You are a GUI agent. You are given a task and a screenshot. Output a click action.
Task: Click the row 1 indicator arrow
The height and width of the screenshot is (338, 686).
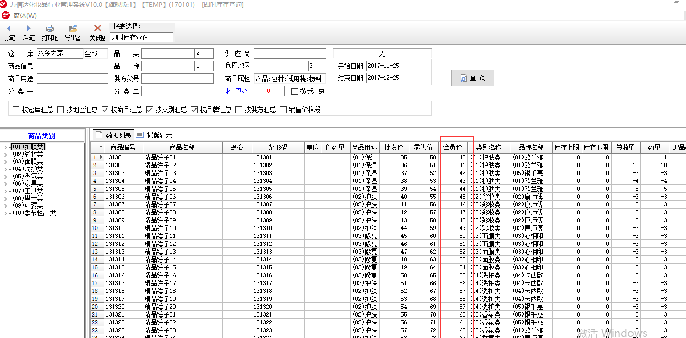(x=101, y=157)
